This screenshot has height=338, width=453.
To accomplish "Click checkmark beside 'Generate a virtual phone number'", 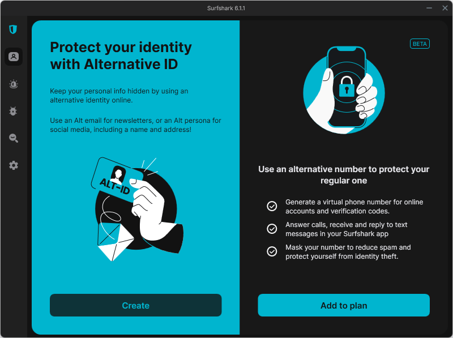I will click(272, 206).
